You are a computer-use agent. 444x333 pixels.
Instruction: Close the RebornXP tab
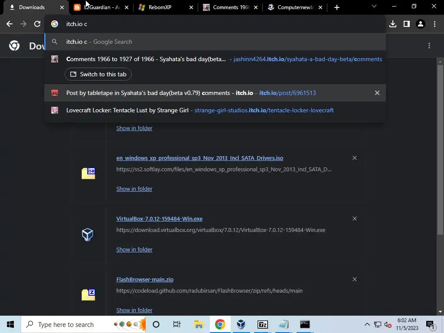click(191, 7)
